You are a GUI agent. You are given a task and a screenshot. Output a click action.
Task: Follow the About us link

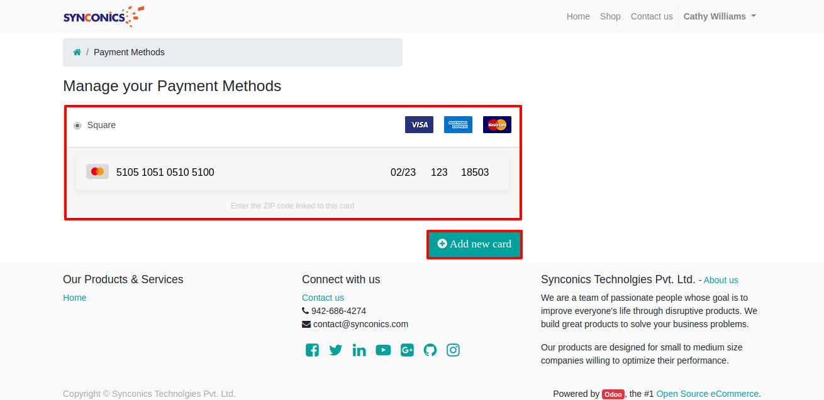[721, 280]
